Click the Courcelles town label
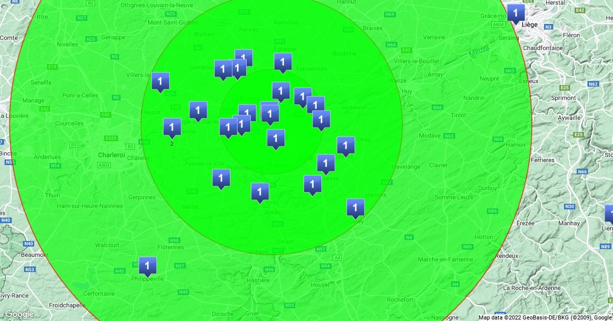 [69, 123]
